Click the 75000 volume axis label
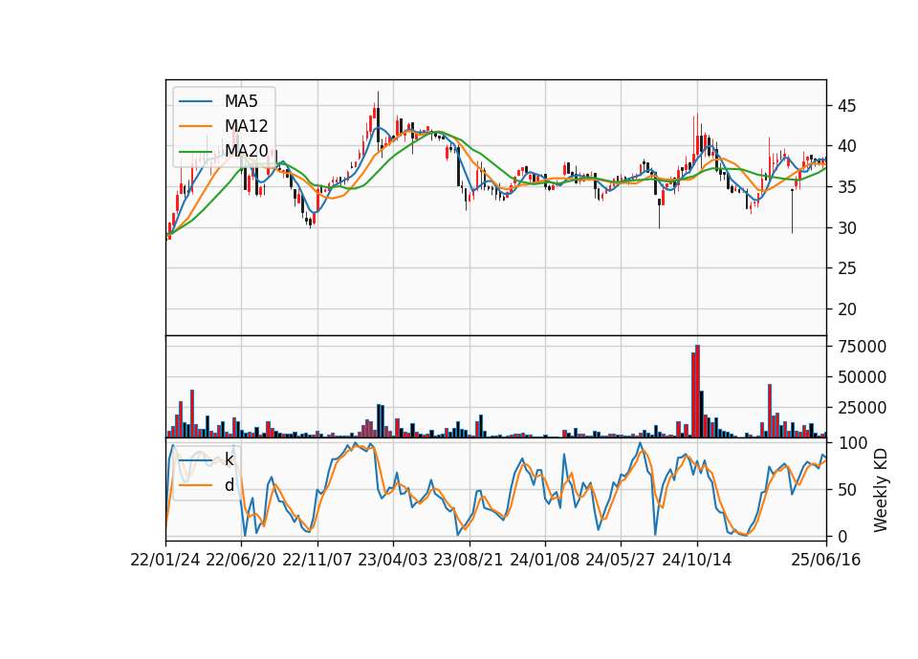The width and height of the screenshot is (918, 659). pyautogui.click(x=862, y=347)
